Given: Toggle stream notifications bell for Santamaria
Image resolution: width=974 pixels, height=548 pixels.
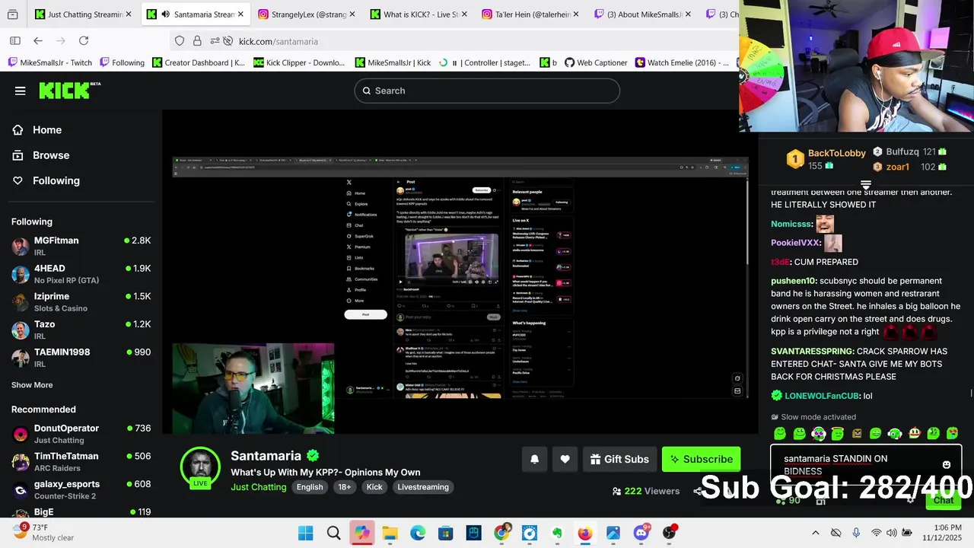Looking at the screenshot, I should click(x=534, y=459).
